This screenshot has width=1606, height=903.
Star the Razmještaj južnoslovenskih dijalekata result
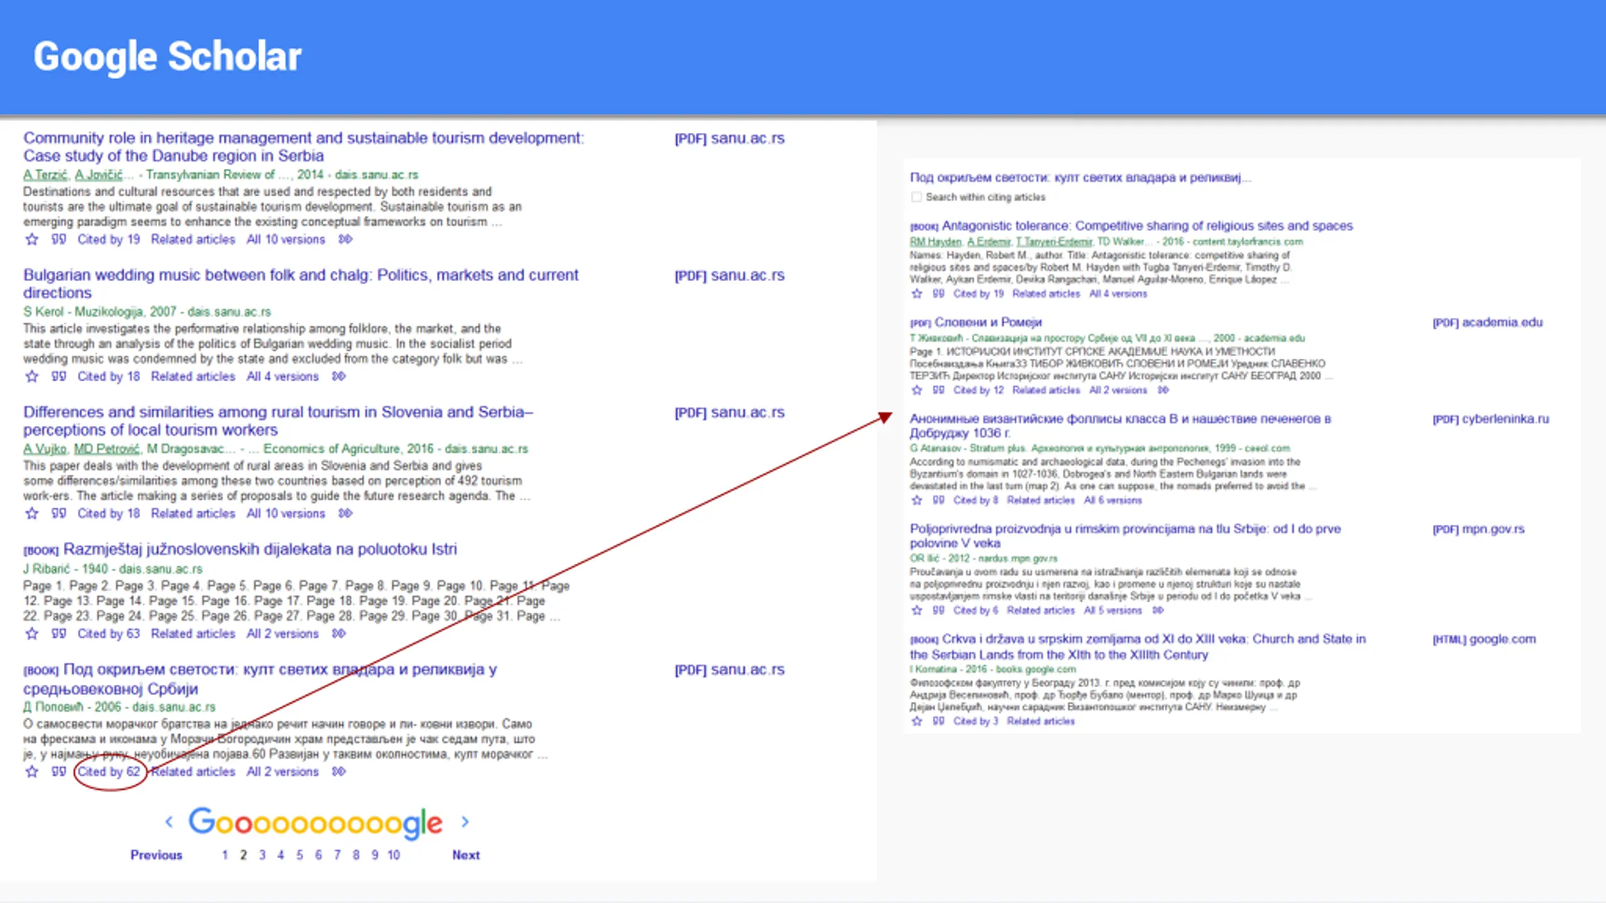[31, 634]
